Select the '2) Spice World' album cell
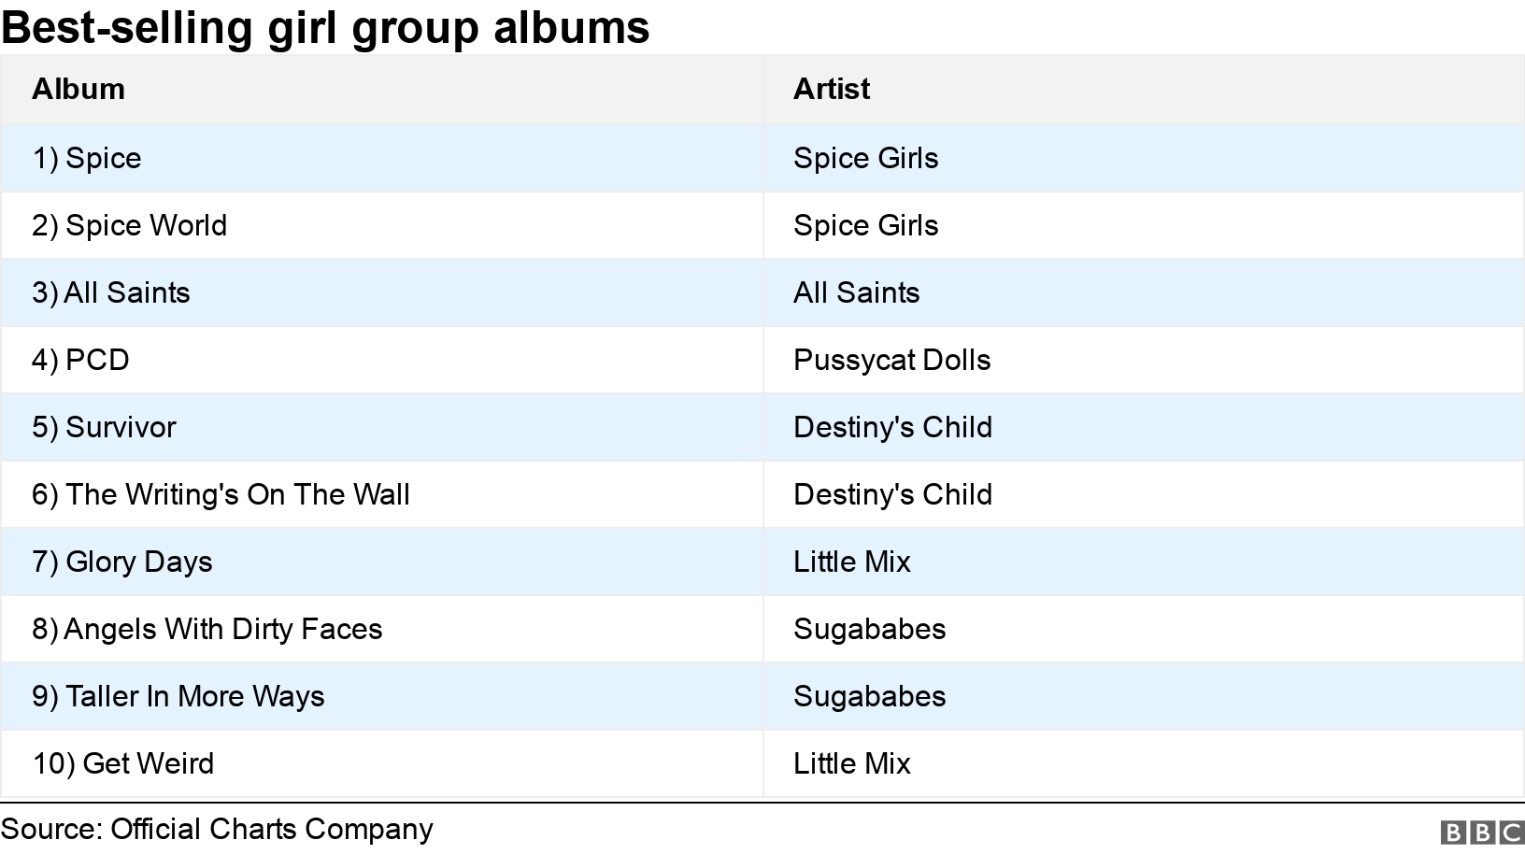Image resolution: width=1525 pixels, height=854 pixels. tap(129, 225)
